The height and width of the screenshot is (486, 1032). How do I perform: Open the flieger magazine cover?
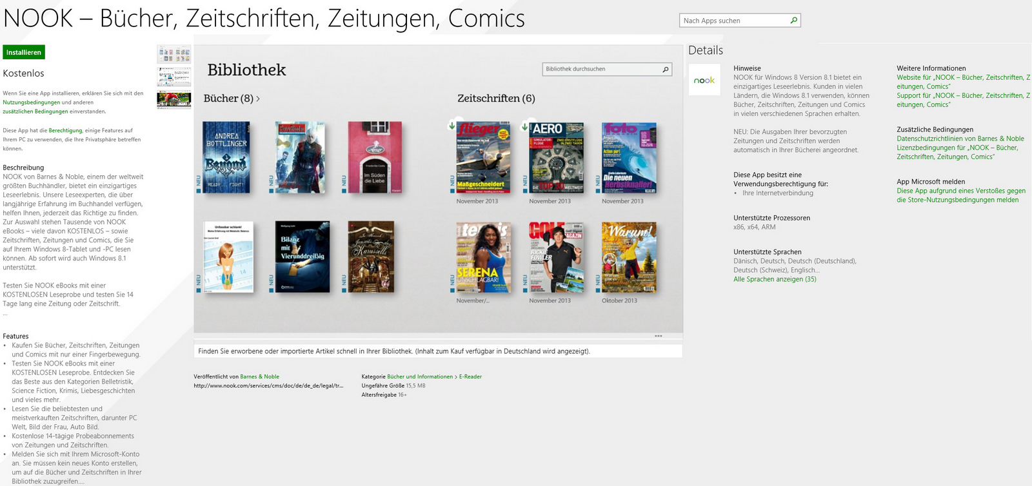[x=483, y=158]
